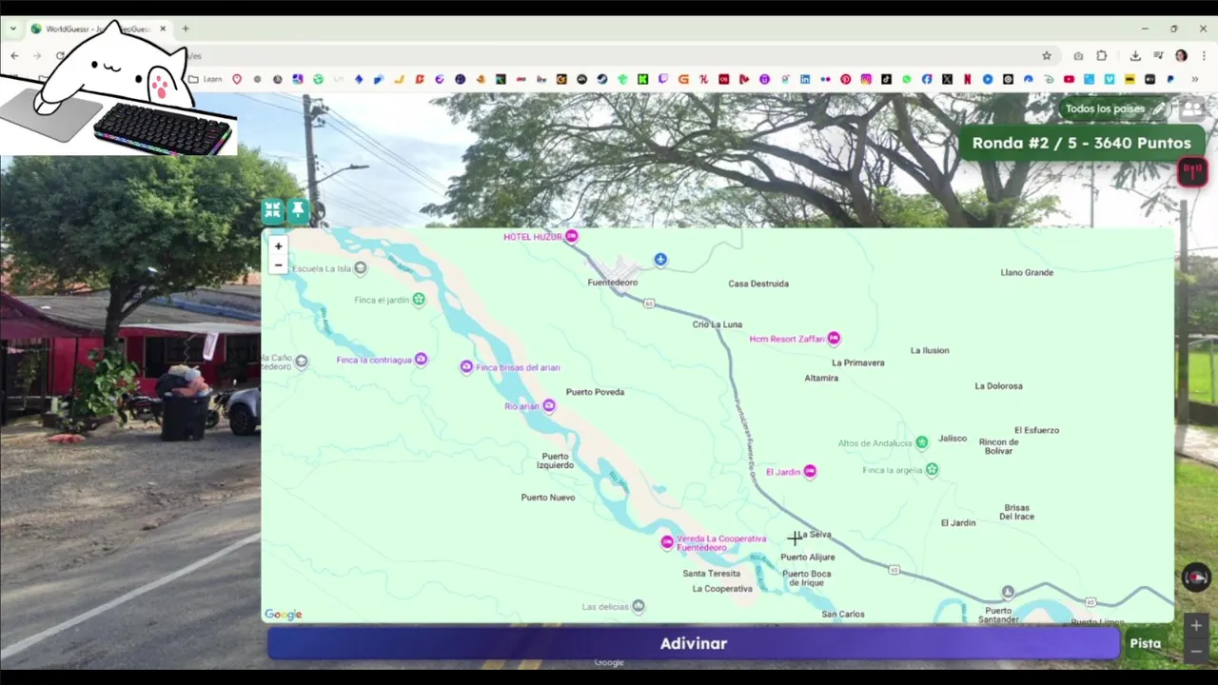Show all bookmarks with the overflow chevron
Image resolution: width=1218 pixels, height=685 pixels.
click(x=1194, y=79)
